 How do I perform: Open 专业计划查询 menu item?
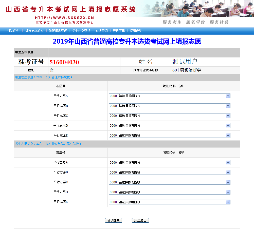click(81, 31)
